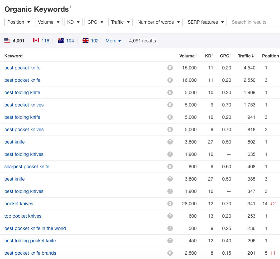This screenshot has width=280, height=259.
Task: Click info icon next to Traffic header
Action: click(255, 55)
